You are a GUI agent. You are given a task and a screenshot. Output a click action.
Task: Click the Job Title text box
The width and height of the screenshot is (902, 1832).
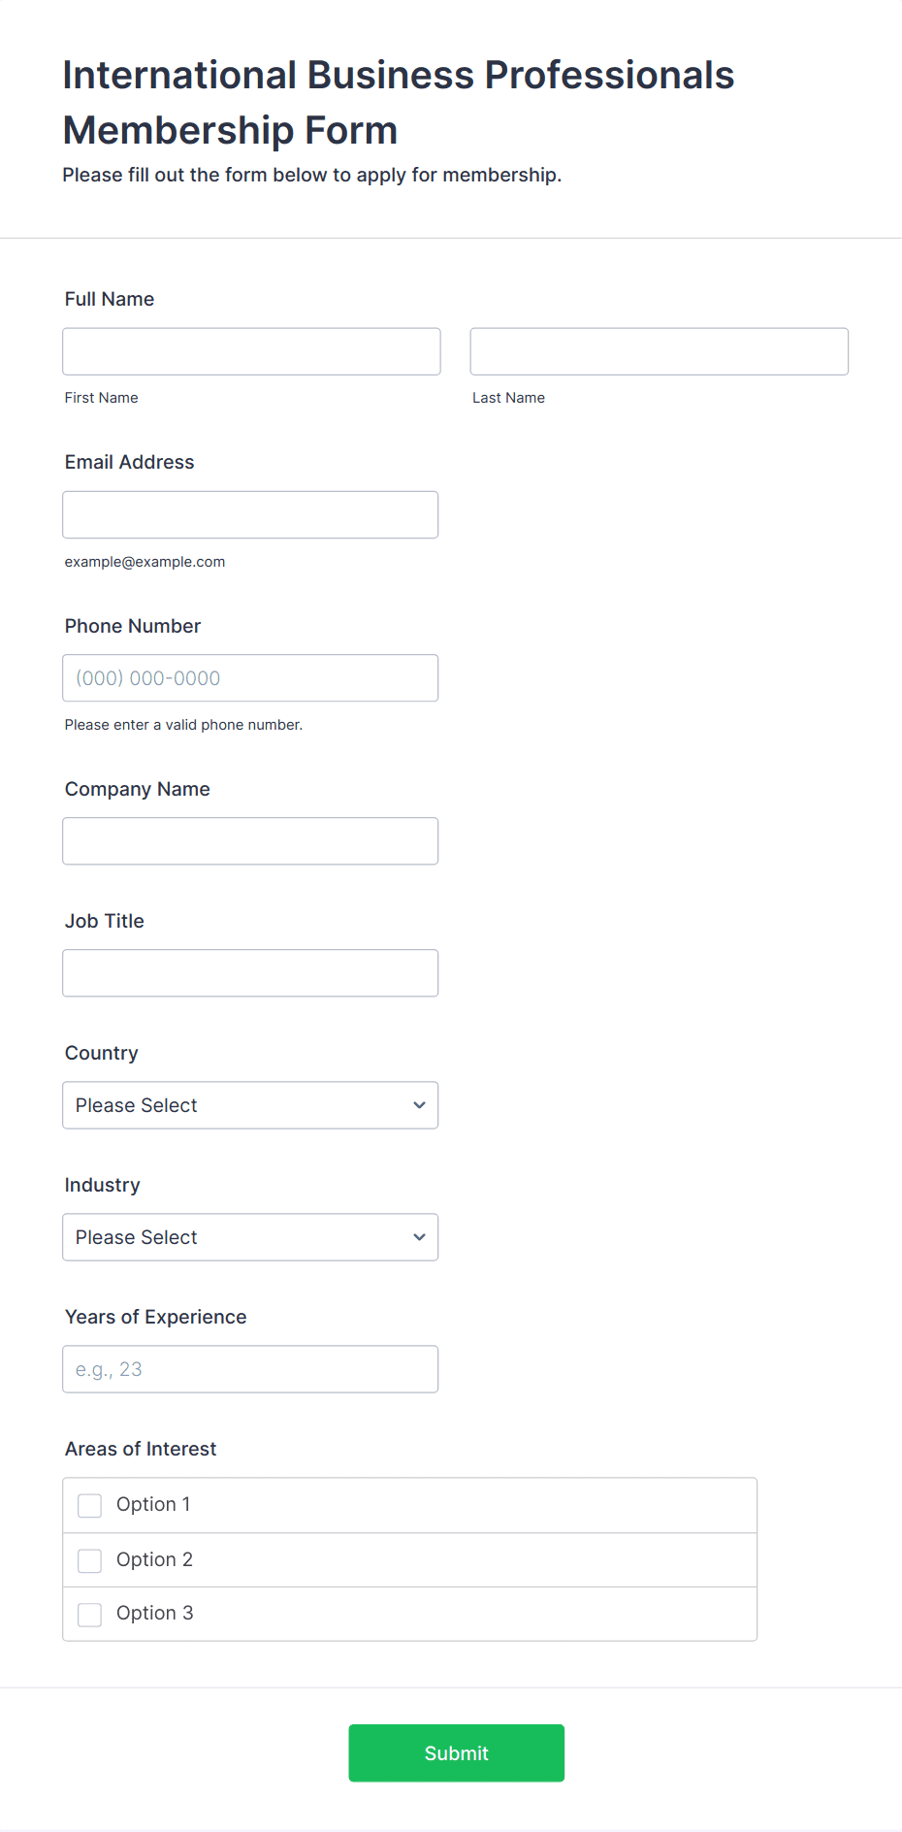click(x=250, y=973)
